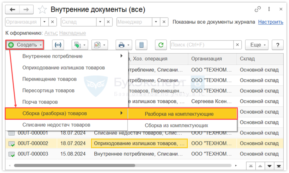The width and height of the screenshot is (289, 173).
Task: Click the back navigation arrow
Action: point(12,10)
